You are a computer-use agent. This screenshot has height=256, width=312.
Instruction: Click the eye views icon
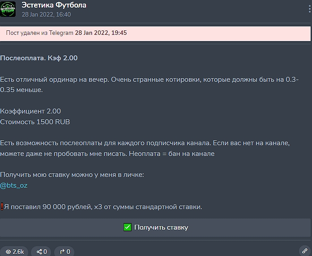[8, 252]
